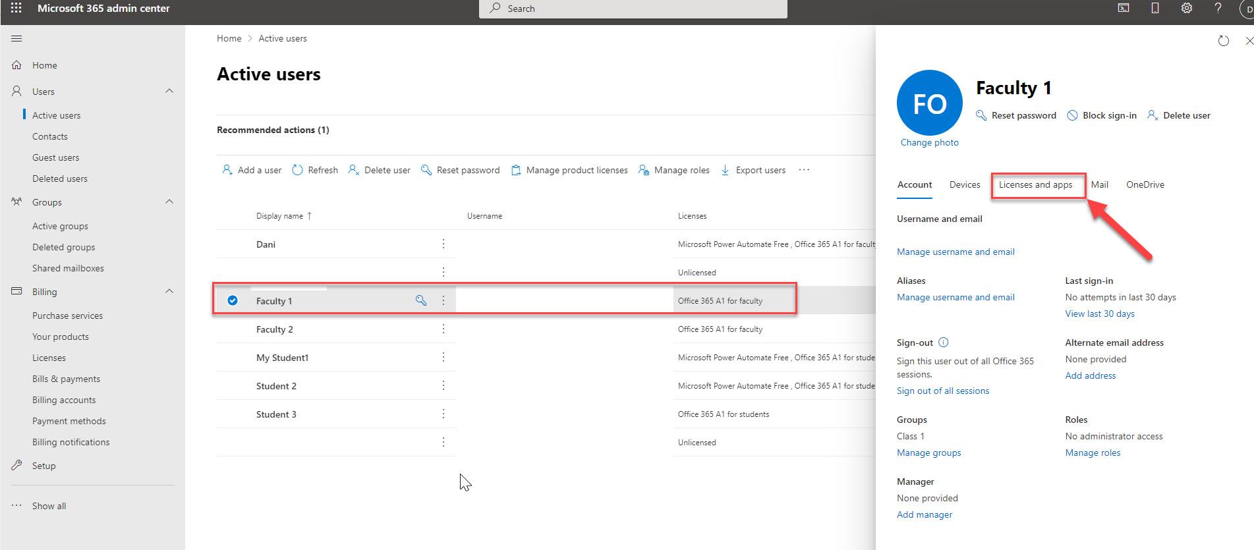Open the Cloud Shell icon in header

[x=1124, y=9]
